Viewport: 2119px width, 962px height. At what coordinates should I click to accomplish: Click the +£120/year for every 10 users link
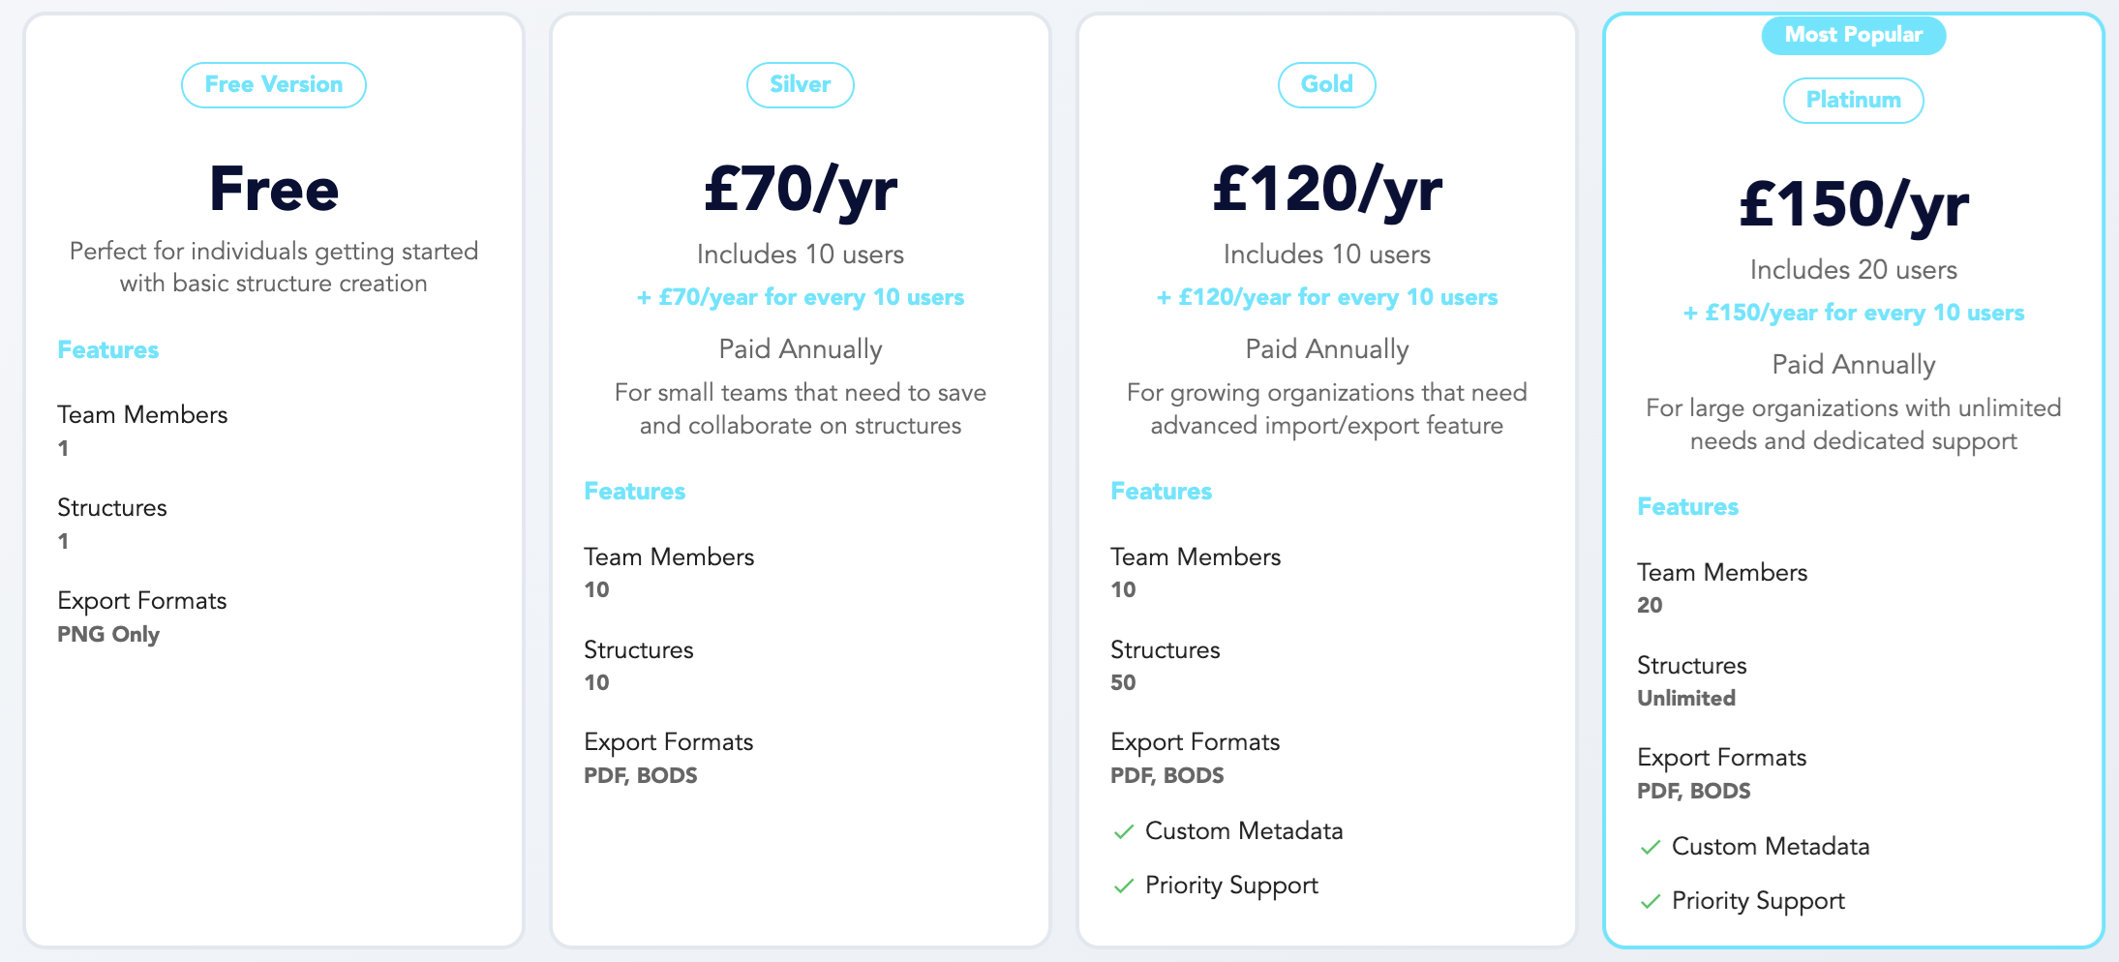[x=1326, y=298]
